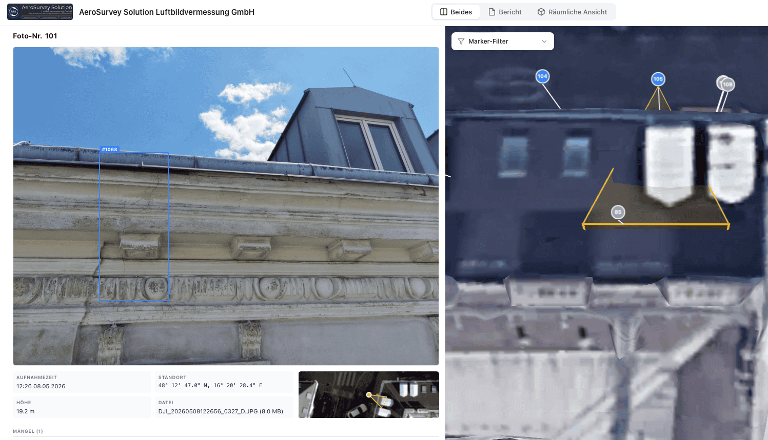The height and width of the screenshot is (440, 768).
Task: Select map marker 108
Action: (x=727, y=85)
